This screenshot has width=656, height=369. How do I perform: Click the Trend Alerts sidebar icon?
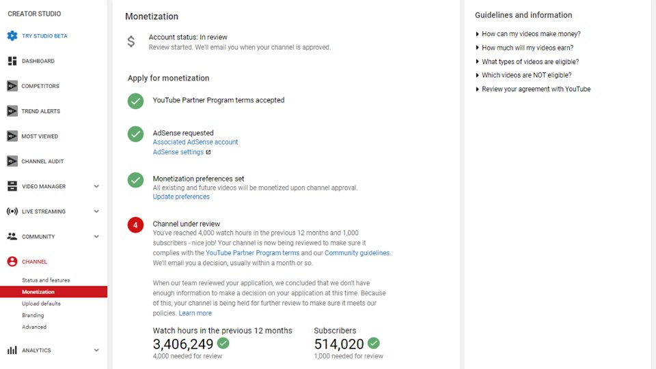(x=12, y=111)
